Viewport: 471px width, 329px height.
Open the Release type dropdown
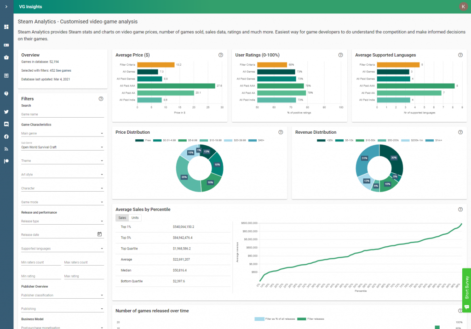(x=63, y=221)
